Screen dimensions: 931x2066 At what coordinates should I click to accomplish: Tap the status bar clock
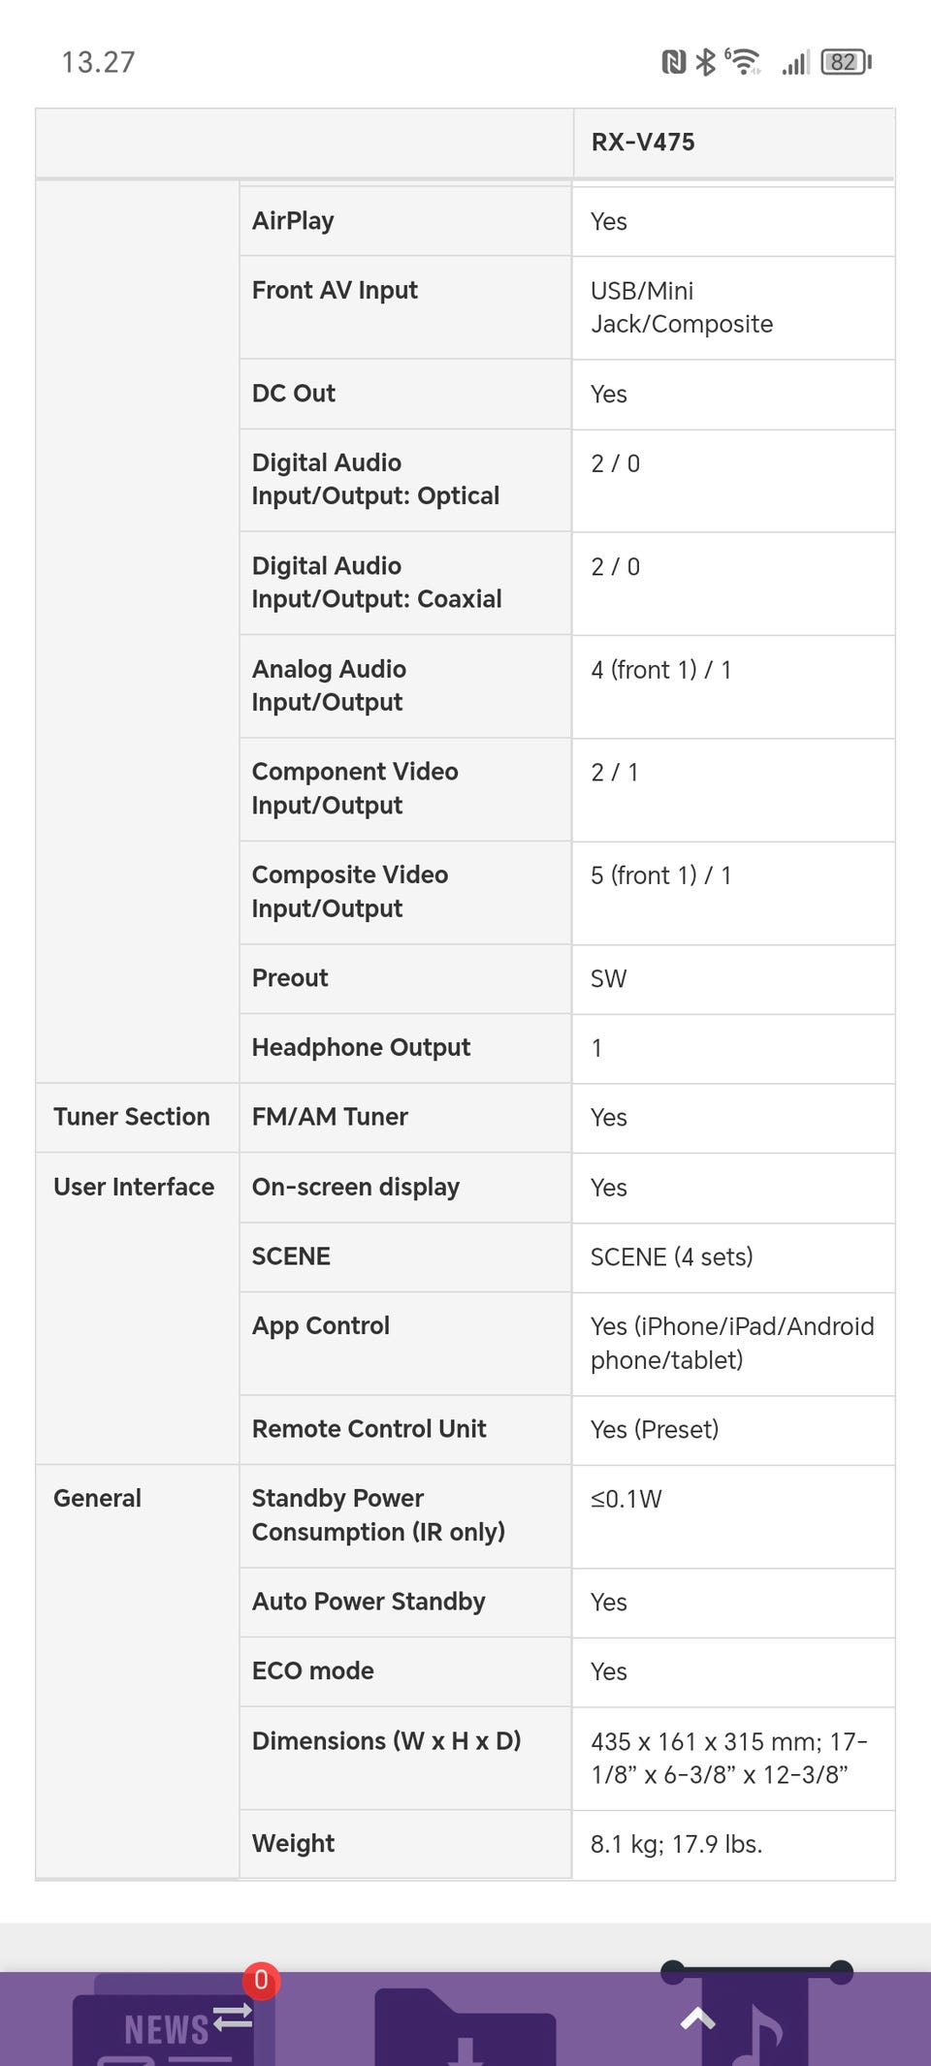coord(98,63)
